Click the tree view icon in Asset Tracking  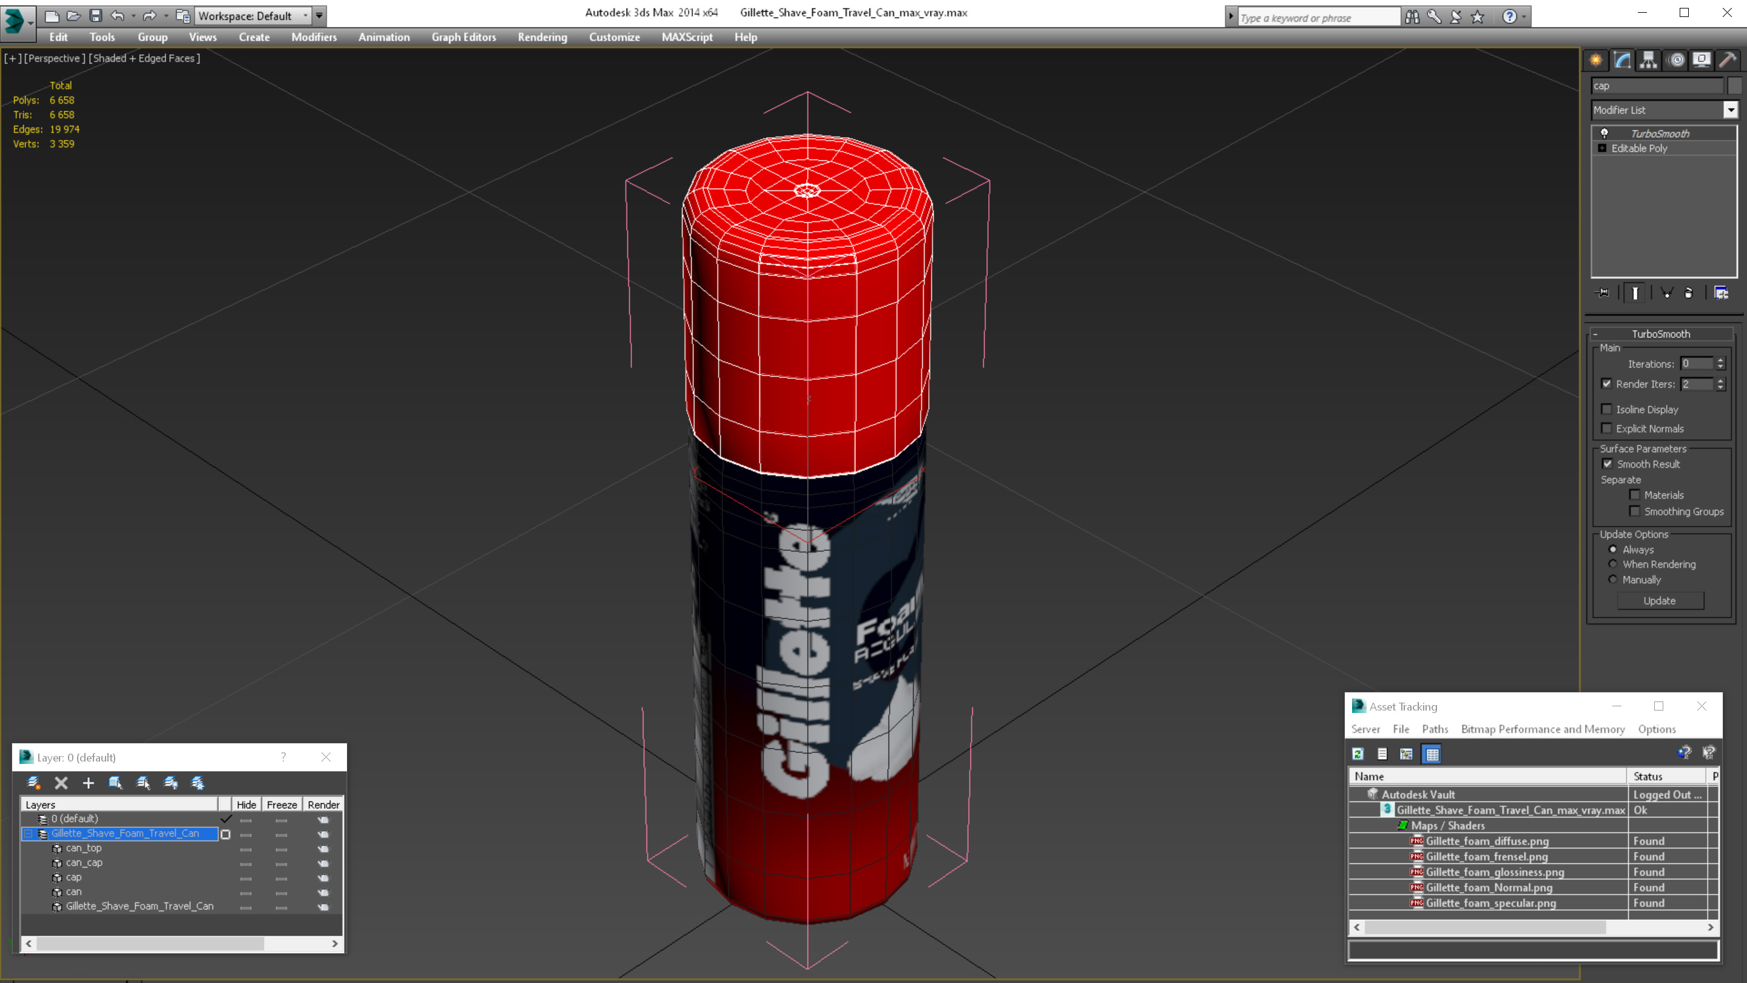[1407, 754]
